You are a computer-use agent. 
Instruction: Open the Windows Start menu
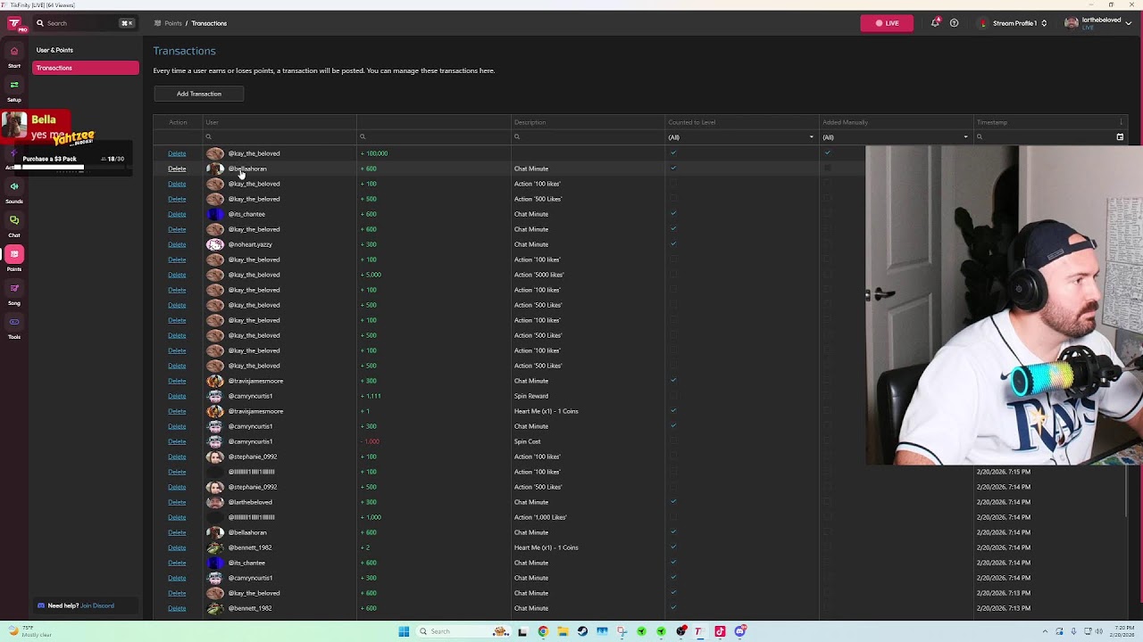tap(404, 631)
